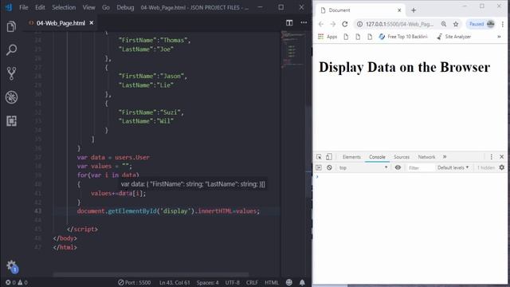Open the Manage gear in activity bar
Screen dimensions: 510x287
pos(11,265)
